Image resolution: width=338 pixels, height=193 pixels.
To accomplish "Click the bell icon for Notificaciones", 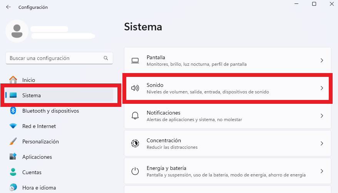I will (x=135, y=116).
